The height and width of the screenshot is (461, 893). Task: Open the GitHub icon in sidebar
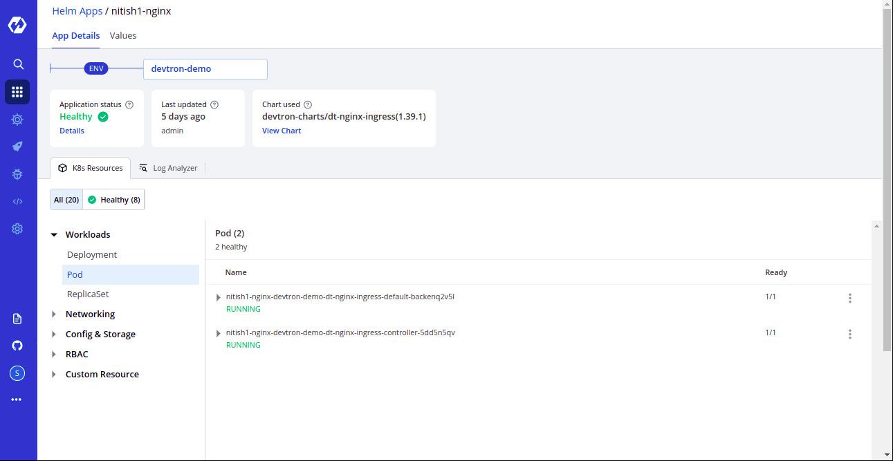17,346
